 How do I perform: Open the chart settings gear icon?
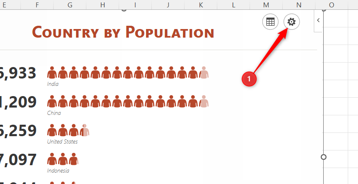point(292,22)
